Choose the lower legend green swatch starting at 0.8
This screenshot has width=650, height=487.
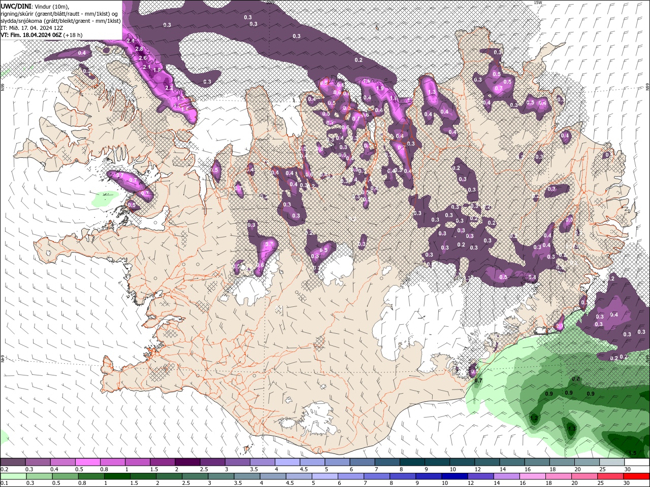tap(90, 476)
